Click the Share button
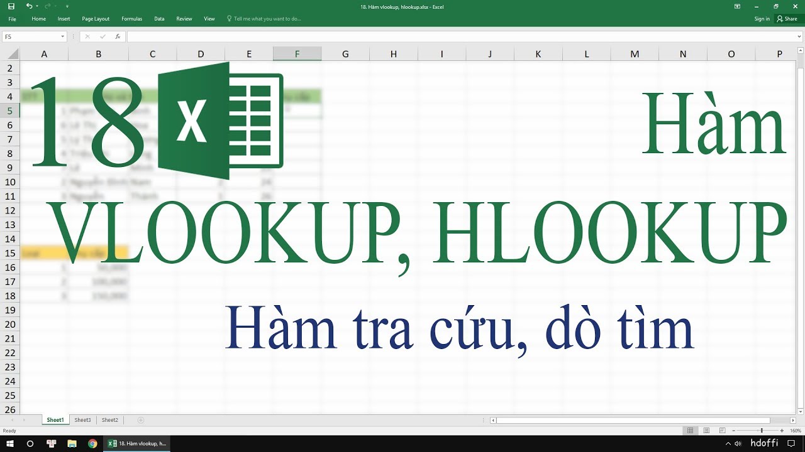Image resolution: width=805 pixels, height=452 pixels. [x=787, y=19]
